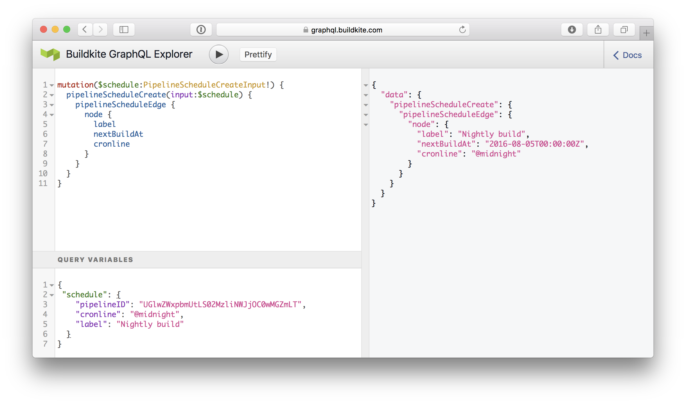The image size is (686, 404).
Task: Open a new tab
Action: point(647,33)
